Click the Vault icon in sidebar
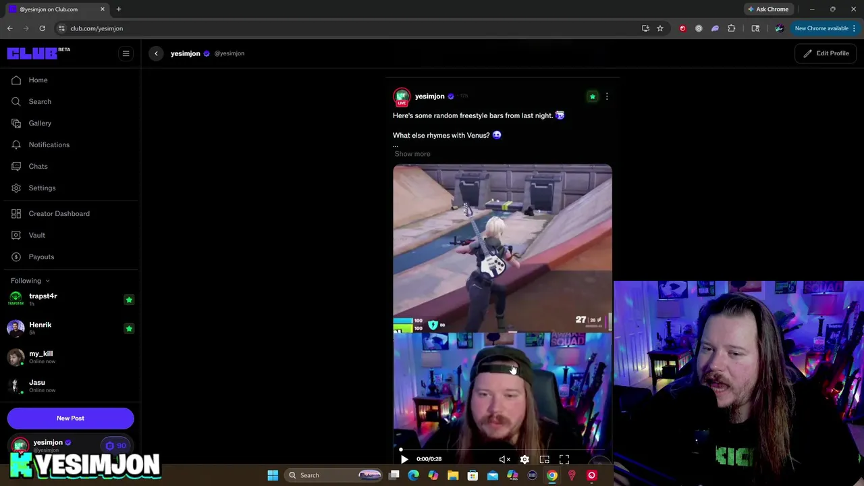The height and width of the screenshot is (486, 864). [16, 235]
